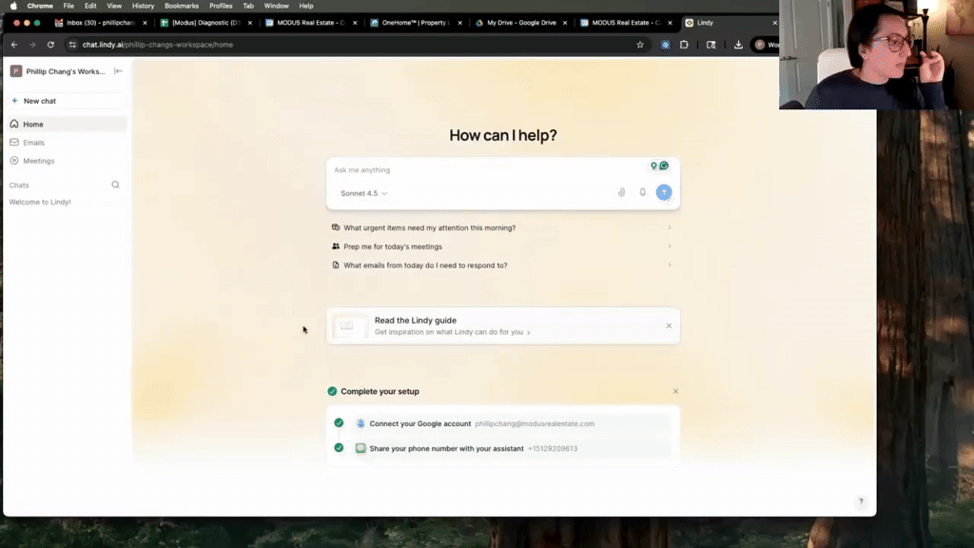
Task: Reload the page in Chrome
Action: (50, 45)
